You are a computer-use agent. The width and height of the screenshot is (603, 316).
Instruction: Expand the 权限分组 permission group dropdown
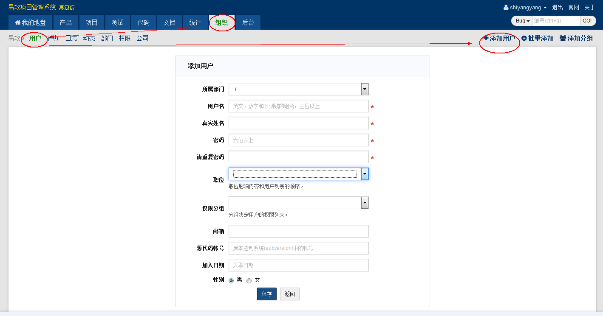365,203
